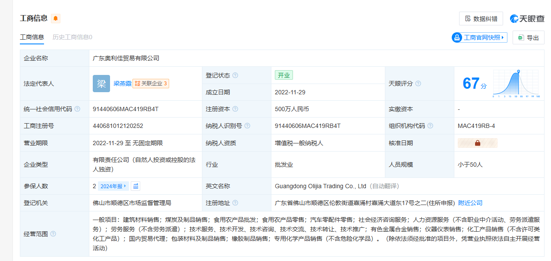This screenshot has width=551, height=261.
Task: Click the lock icon in 核准日期 field
Action: pyautogui.click(x=477, y=143)
